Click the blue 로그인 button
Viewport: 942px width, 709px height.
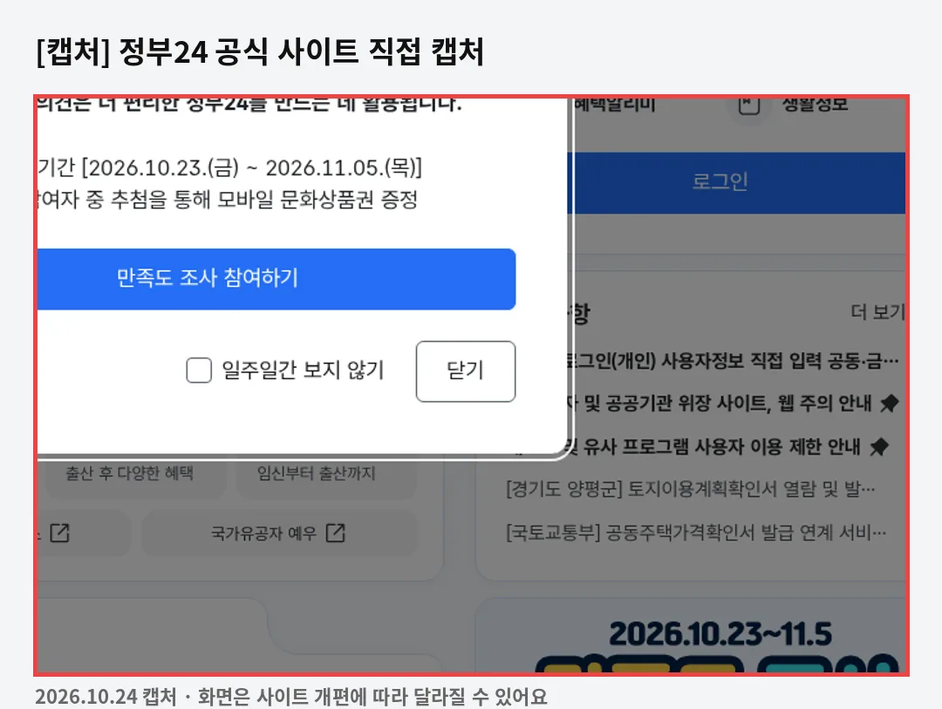[736, 182]
